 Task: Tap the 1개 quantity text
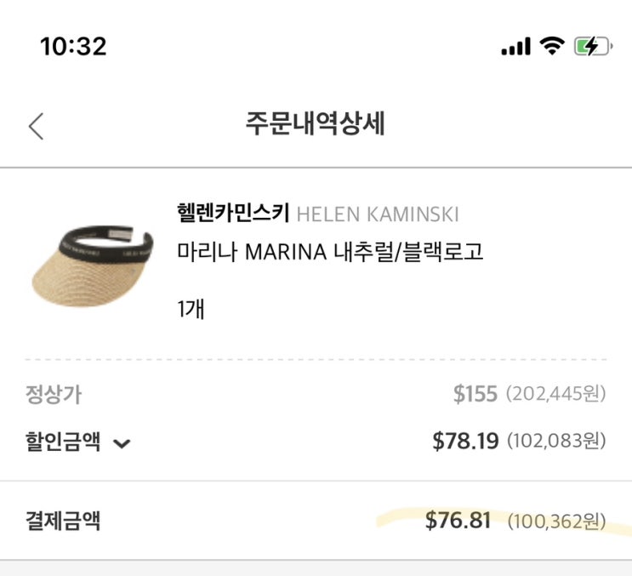(x=191, y=309)
